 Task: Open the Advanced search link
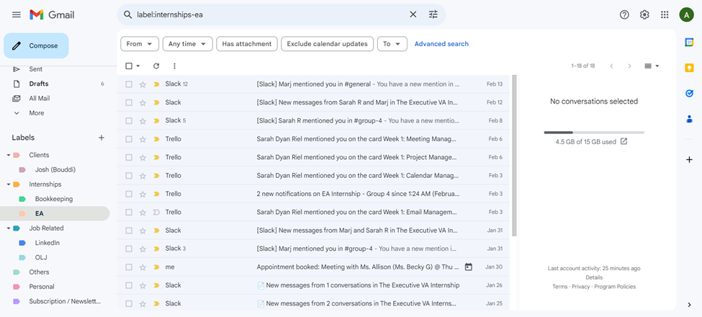(441, 44)
